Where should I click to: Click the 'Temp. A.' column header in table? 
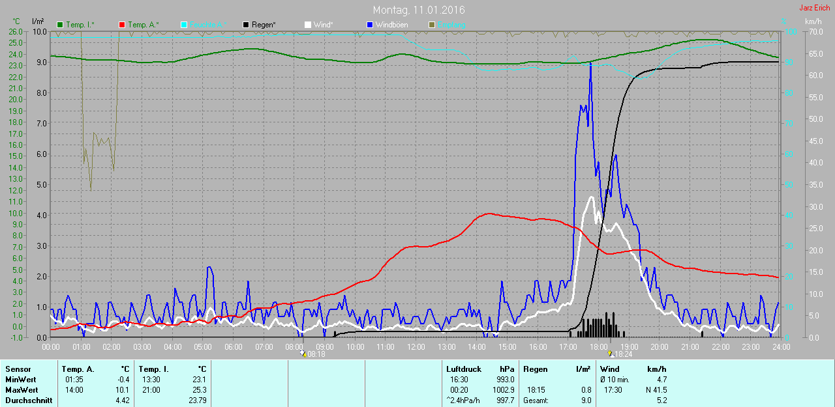pyautogui.click(x=78, y=369)
